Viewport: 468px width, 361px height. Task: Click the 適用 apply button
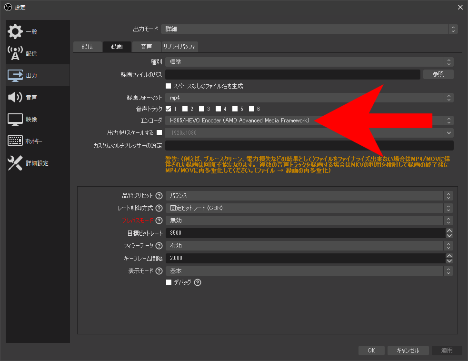point(447,350)
